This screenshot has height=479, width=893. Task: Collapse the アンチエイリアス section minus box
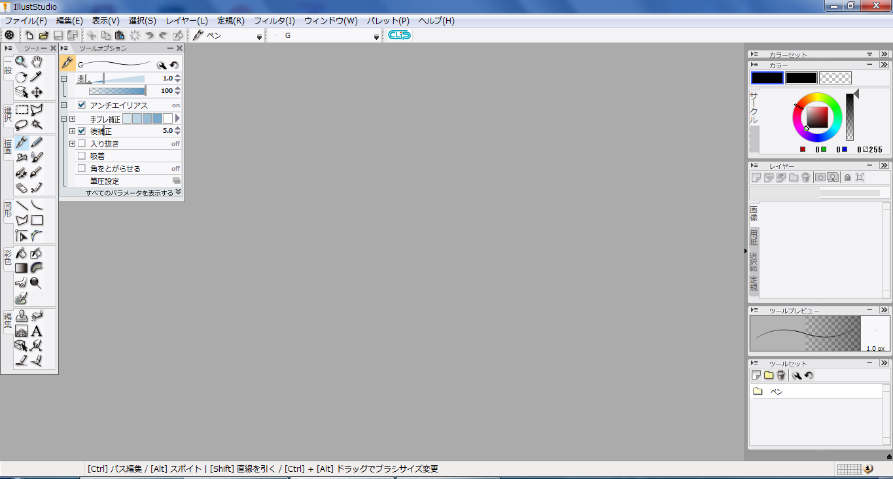pyautogui.click(x=64, y=105)
